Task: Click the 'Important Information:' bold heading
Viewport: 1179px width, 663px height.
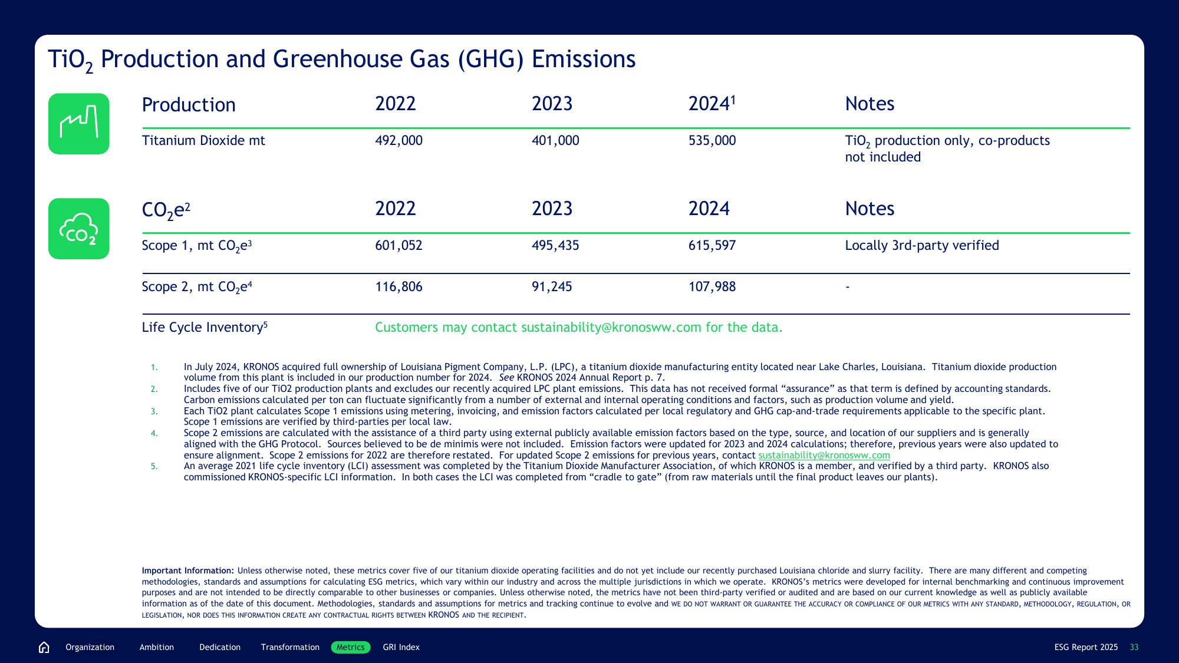Action: tap(188, 570)
